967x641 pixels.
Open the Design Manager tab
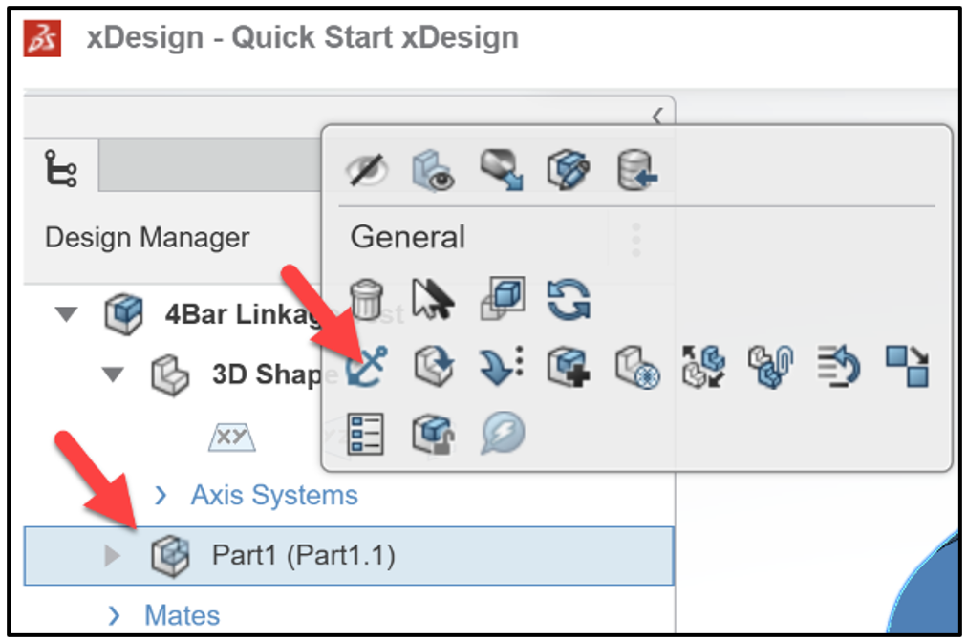(x=59, y=168)
